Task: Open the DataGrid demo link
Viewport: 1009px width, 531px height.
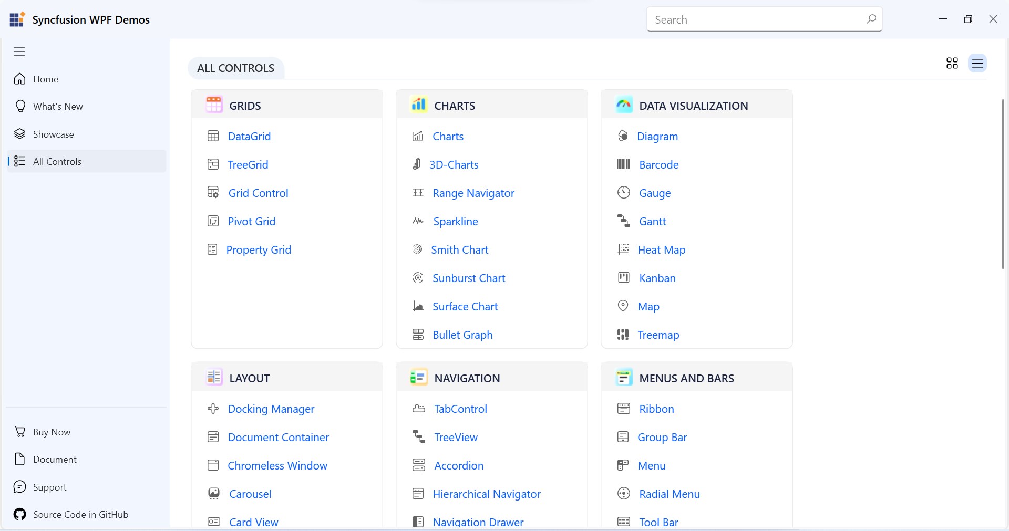Action: coord(249,137)
